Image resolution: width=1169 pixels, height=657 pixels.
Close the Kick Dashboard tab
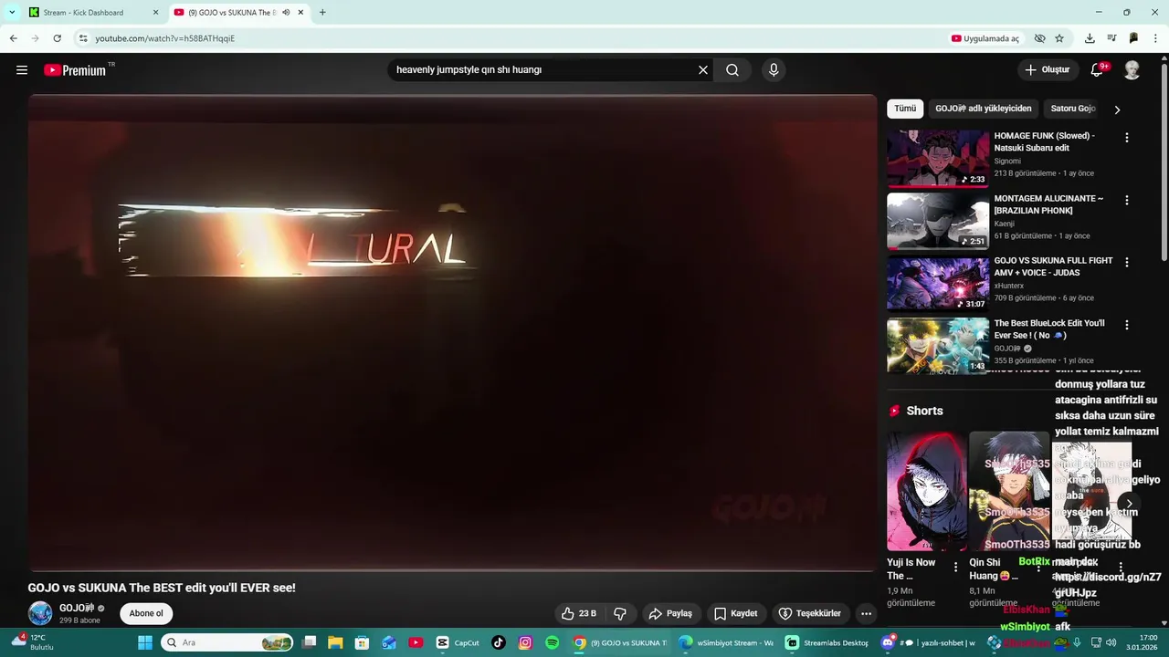[155, 13]
